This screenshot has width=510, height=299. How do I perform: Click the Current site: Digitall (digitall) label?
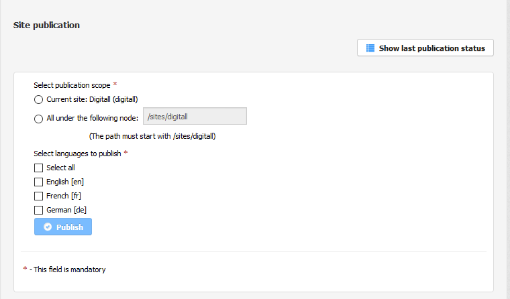click(x=92, y=99)
